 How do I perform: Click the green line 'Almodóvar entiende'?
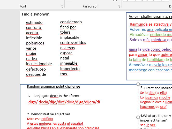(151, 35)
